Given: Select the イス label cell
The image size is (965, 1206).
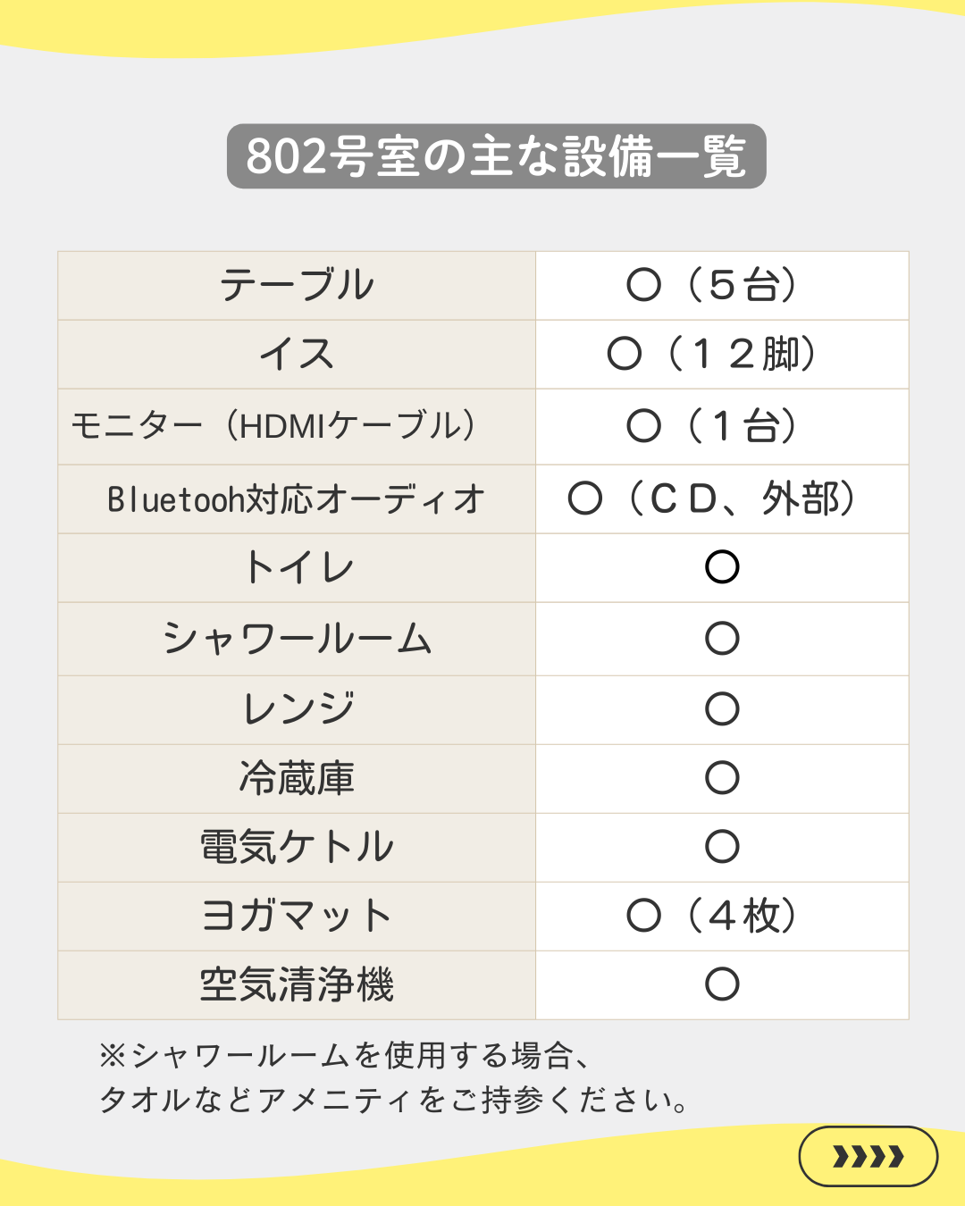Looking at the screenshot, I should coord(297,355).
